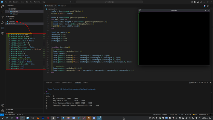Click the colorful extension icon in editor toolbar
Image resolution: width=213 pixels, height=120 pixels.
point(205,6)
